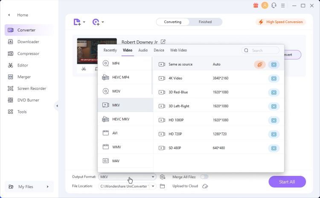Select M4V format

point(125,161)
